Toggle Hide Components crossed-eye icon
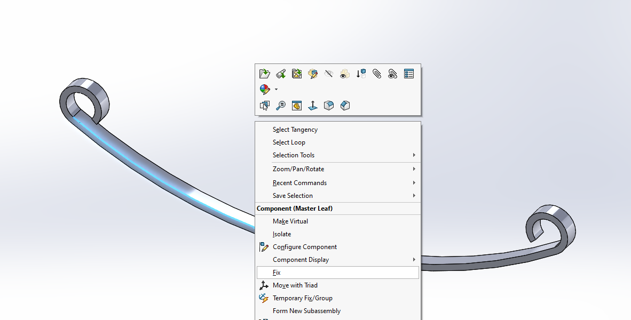This screenshot has width=631, height=320. tap(329, 74)
